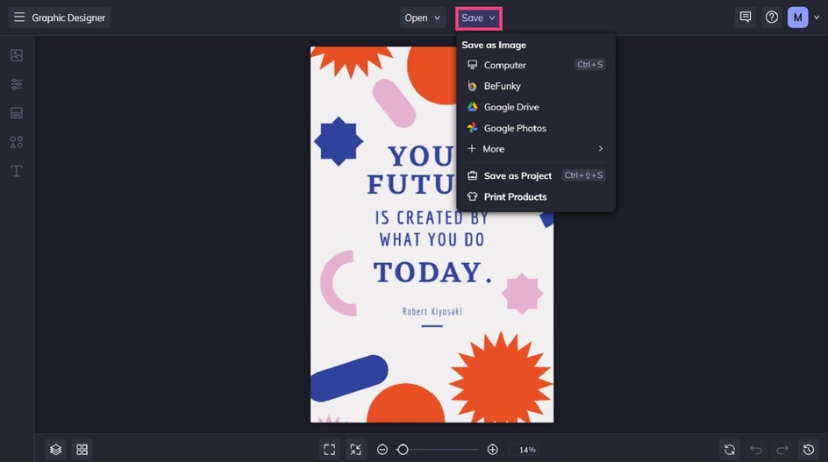Viewport: 828px width, 462px height.
Task: Select the blue eight-point star shape
Action: click(x=339, y=141)
